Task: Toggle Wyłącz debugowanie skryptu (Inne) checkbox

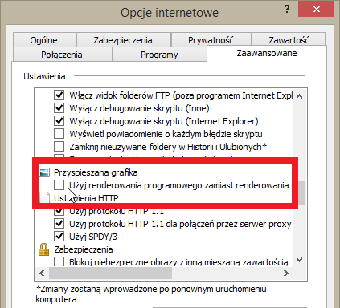Action: click(x=59, y=108)
